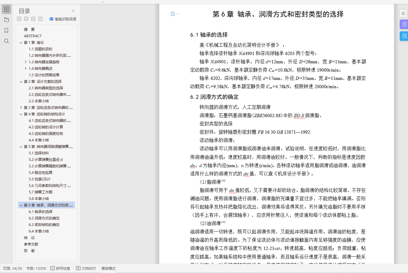The image size is (408, 273).
Task: Click the word count 字数: 15058
Action: [x=36, y=268]
